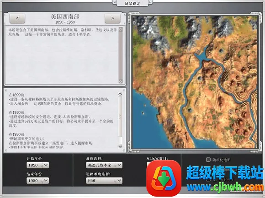
Task: Click the 场景设定 title tab
Action: click(132, 3)
